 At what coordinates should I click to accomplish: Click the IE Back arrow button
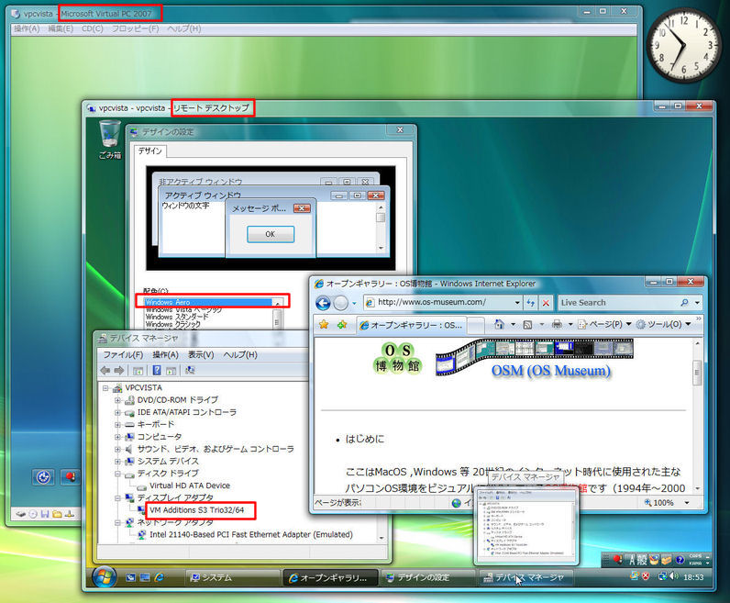click(323, 303)
